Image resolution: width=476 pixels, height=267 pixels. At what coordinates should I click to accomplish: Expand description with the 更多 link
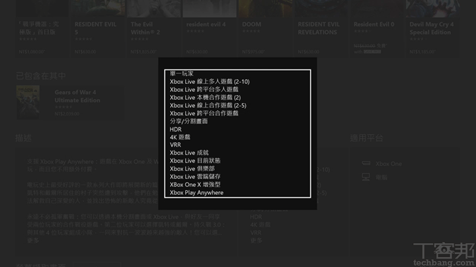[x=33, y=241]
